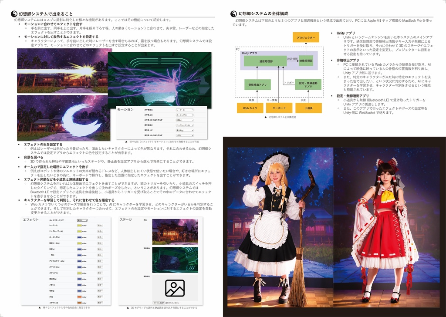Click the 選択されていません text next to file button
The image size is (446, 317).
point(173,303)
